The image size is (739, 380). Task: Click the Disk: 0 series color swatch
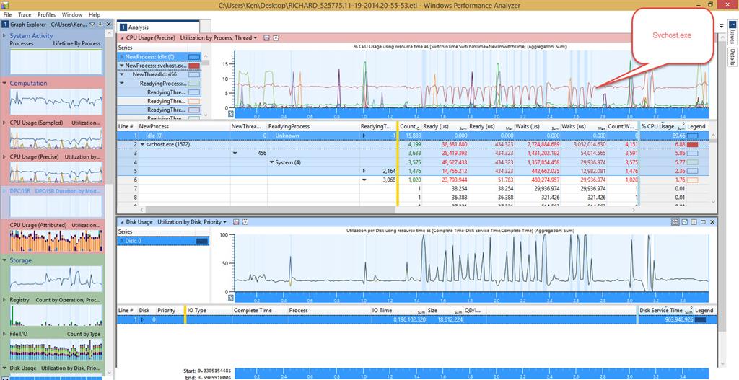[x=202, y=241]
